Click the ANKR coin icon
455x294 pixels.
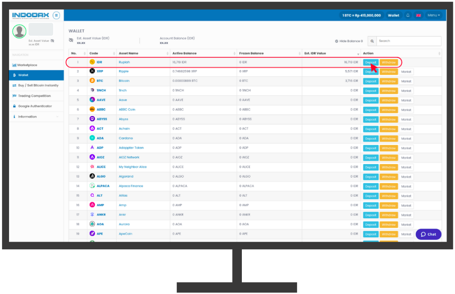click(x=92, y=215)
